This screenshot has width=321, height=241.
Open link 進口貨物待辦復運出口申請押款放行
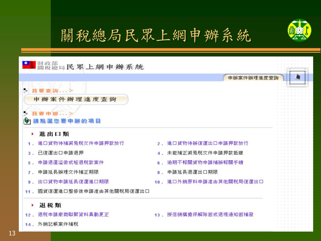pyautogui.click(x=208, y=143)
